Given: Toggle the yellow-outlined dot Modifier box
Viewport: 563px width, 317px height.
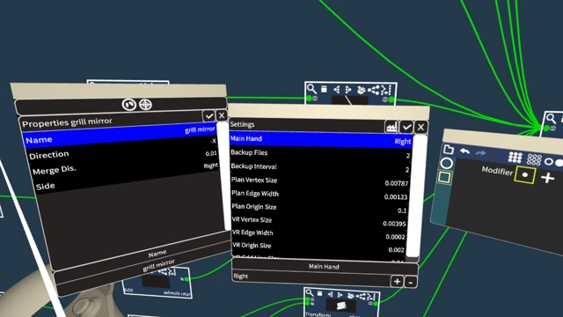Looking at the screenshot, I should coord(525,174).
